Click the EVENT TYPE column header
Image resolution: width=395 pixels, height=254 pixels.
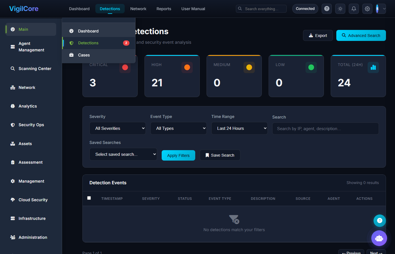(220, 199)
